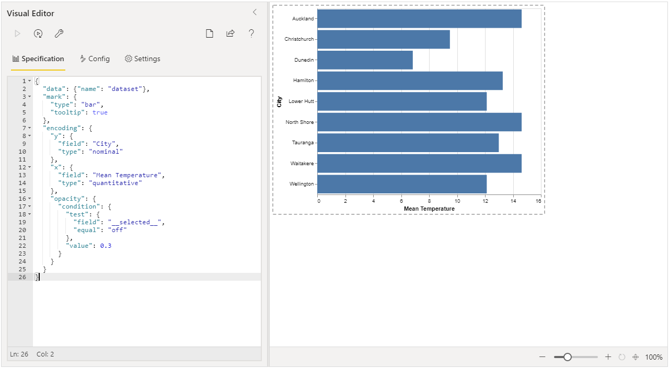Click the "Wellington" axis label
669x368 pixels.
[302, 184]
